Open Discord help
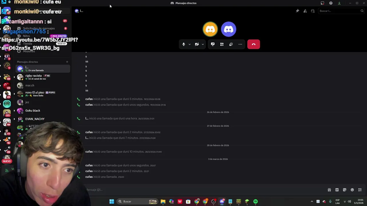Image resolution: width=367 pixels, height=206 pixels. (331, 3)
